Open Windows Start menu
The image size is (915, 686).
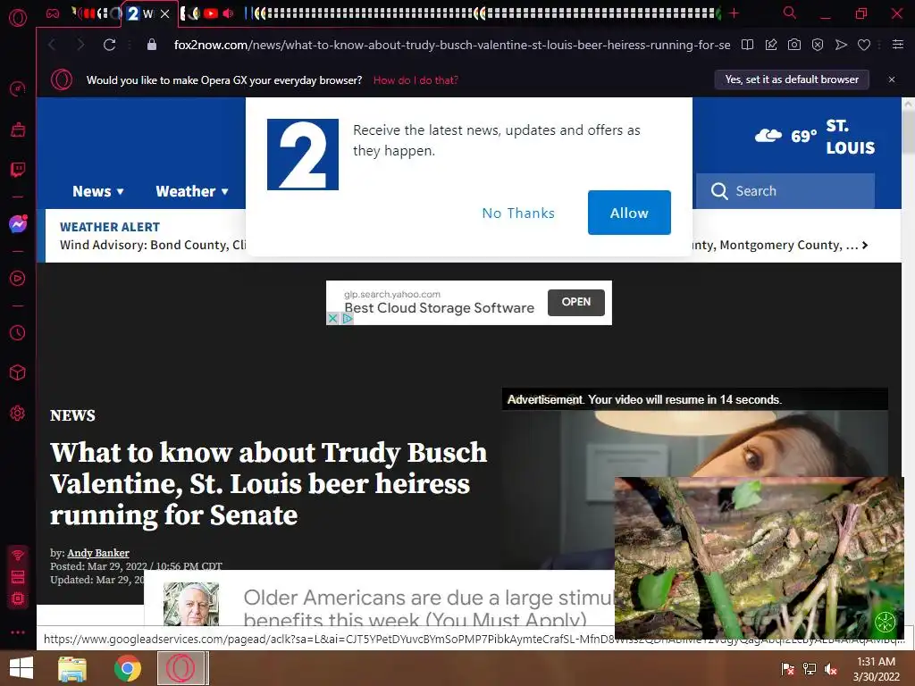(21, 668)
